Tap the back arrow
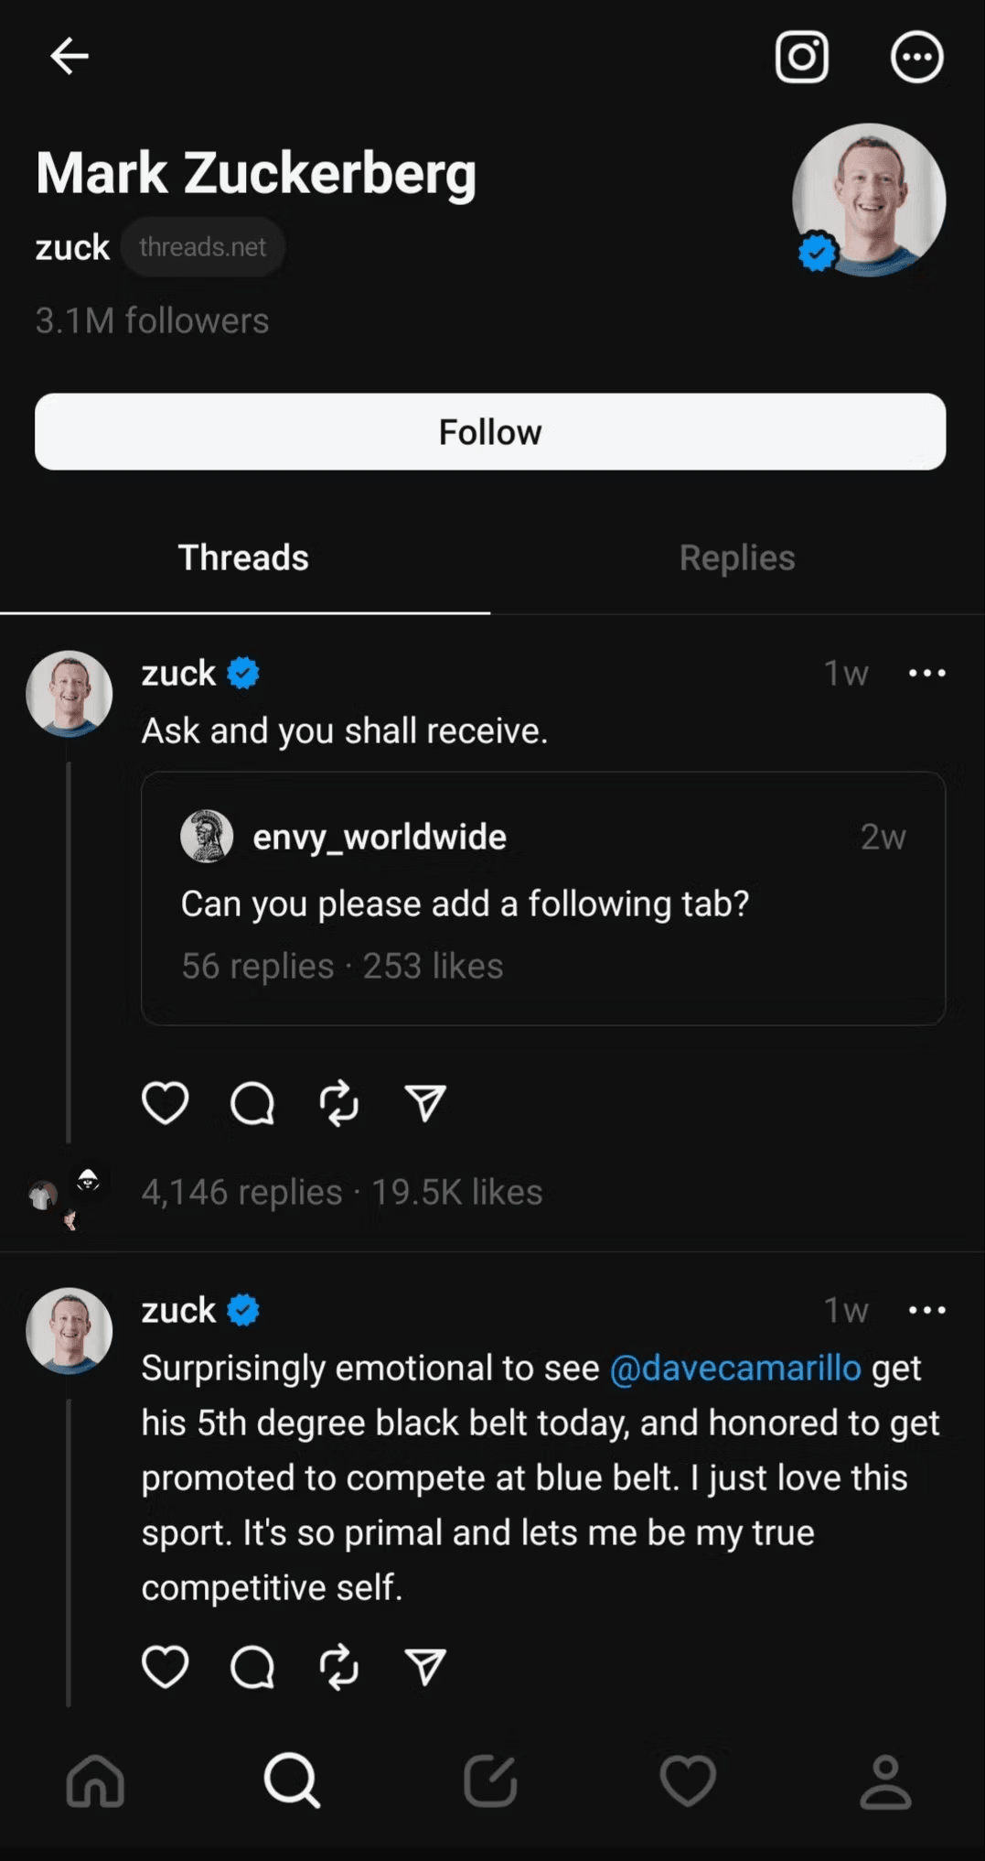This screenshot has height=1861, width=985. (69, 56)
